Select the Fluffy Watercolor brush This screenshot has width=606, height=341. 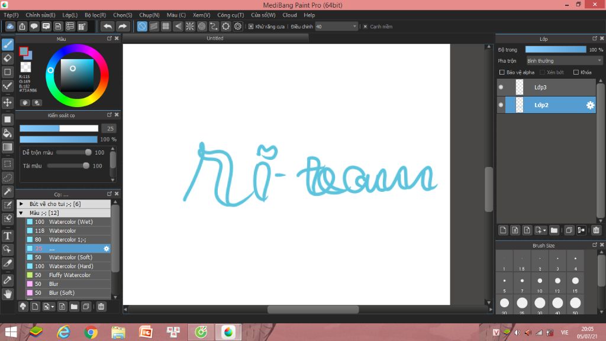pyautogui.click(x=68, y=275)
